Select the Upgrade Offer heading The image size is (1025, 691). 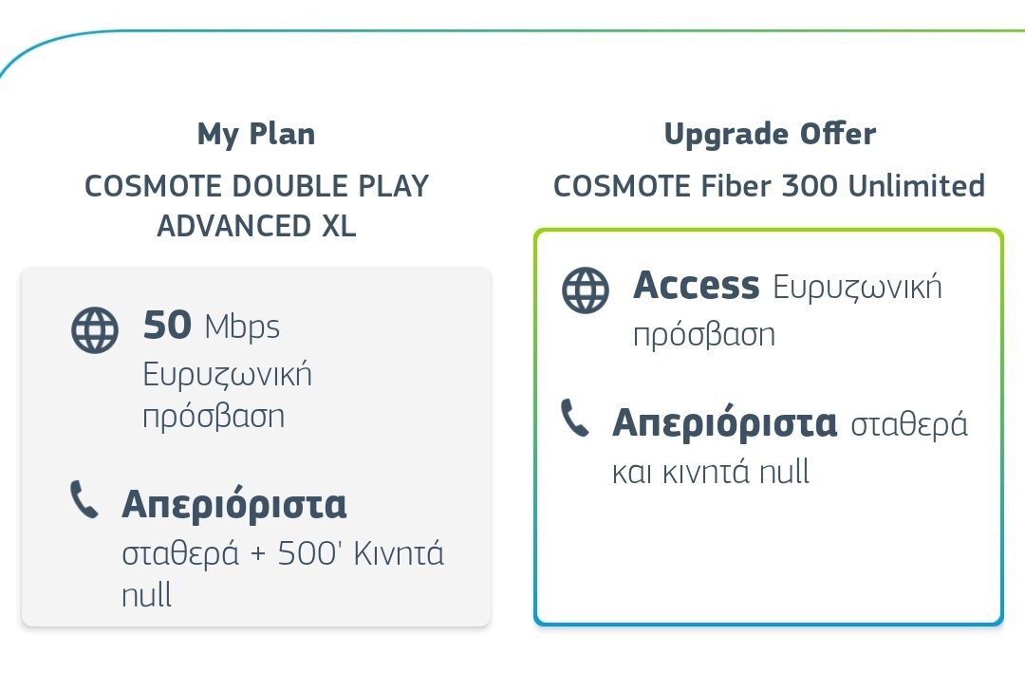[769, 134]
